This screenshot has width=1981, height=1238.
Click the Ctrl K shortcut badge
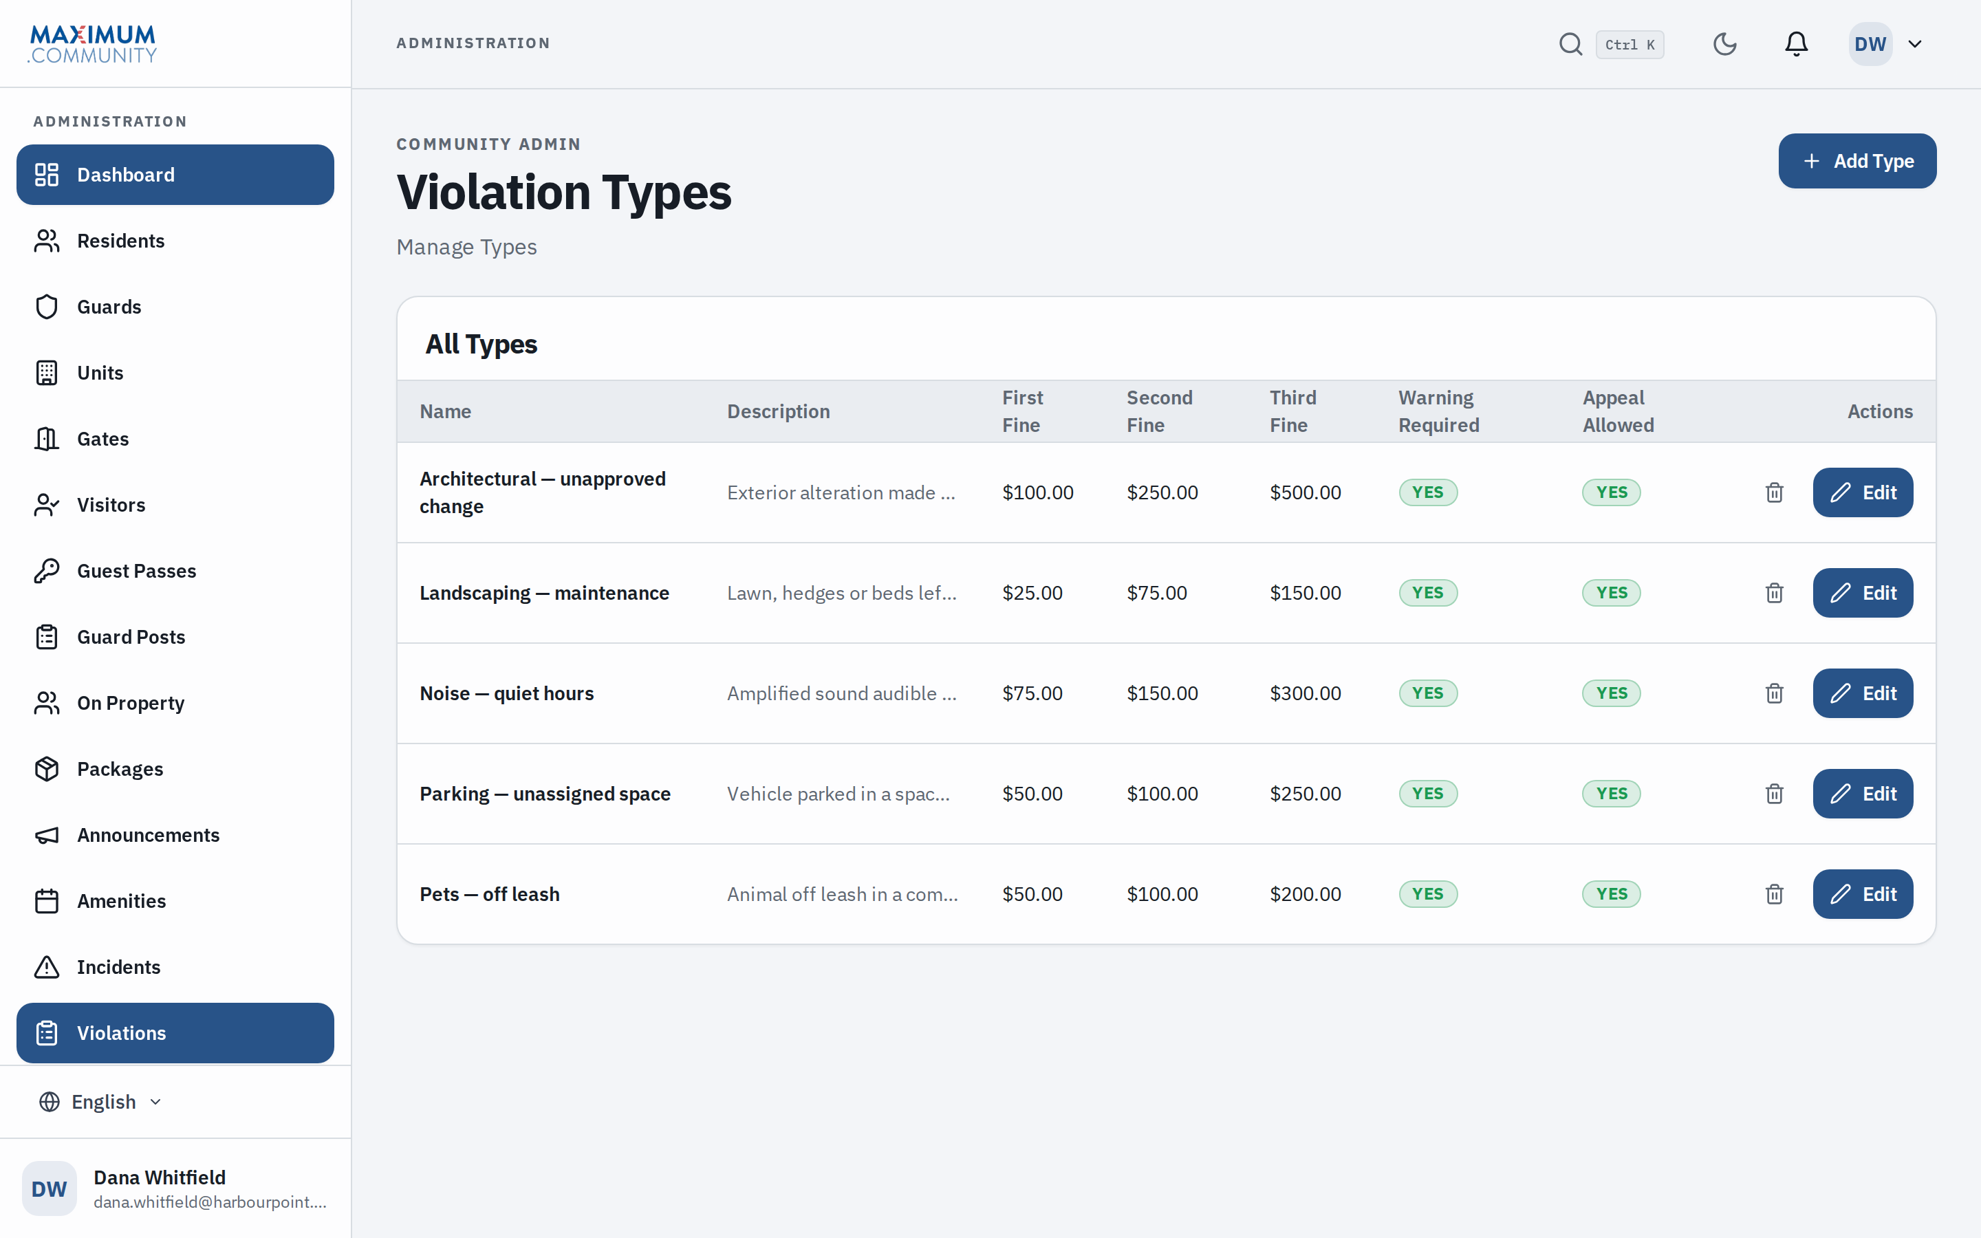[1630, 44]
